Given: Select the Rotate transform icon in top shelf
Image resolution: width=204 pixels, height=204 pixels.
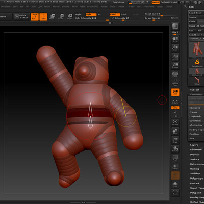Looking at the screenshot, I should (69, 17).
